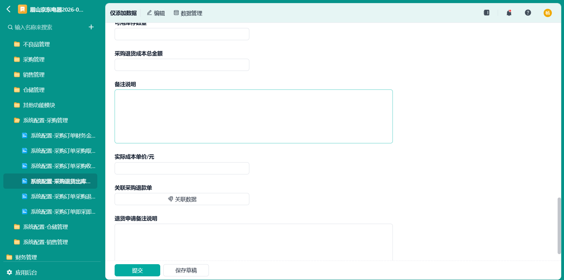Expand the 其他功能模块 folder
This screenshot has width=564, height=280.
(50, 105)
